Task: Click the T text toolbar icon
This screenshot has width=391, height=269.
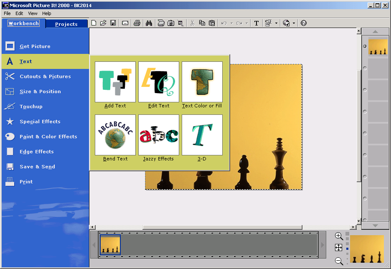Action: pos(256,23)
